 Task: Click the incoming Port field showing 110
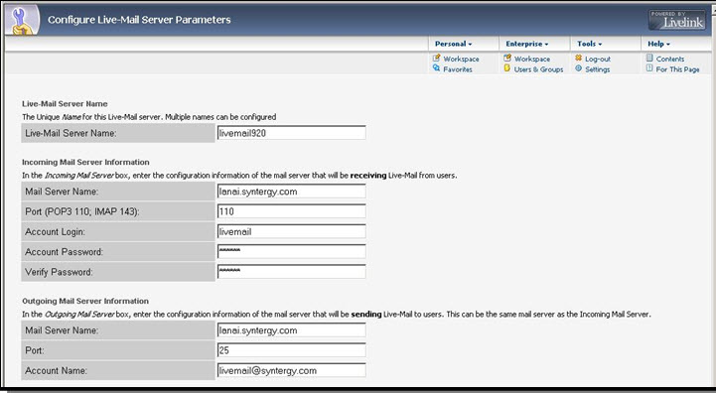(x=291, y=211)
